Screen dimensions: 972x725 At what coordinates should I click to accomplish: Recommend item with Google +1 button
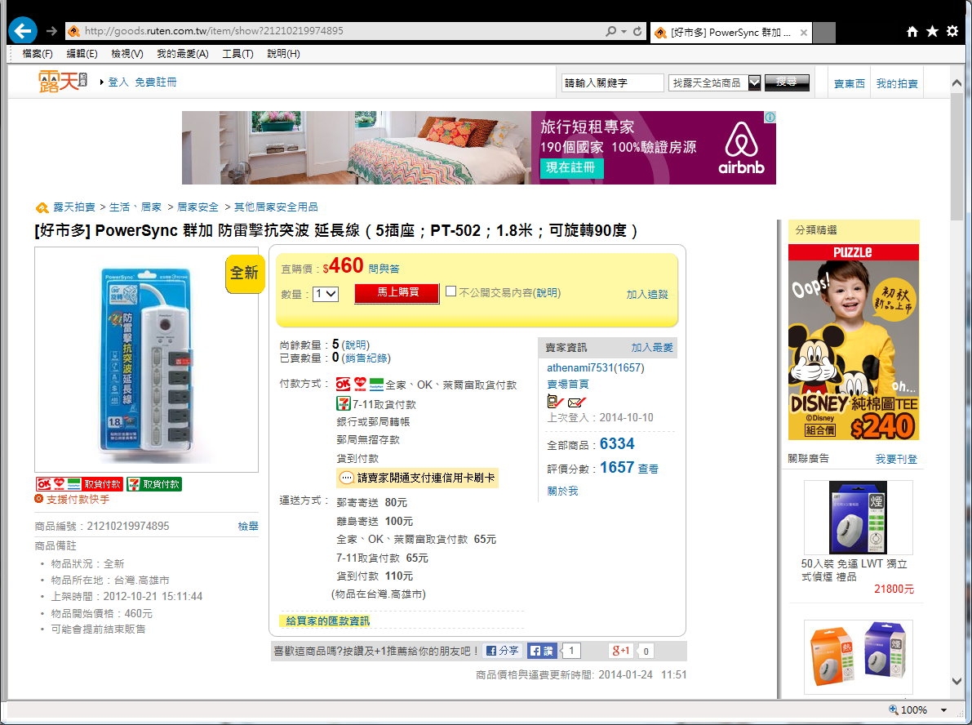pyautogui.click(x=620, y=651)
